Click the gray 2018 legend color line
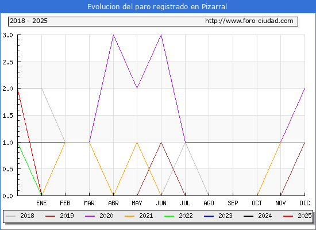The image size is (316, 230). (11, 216)
